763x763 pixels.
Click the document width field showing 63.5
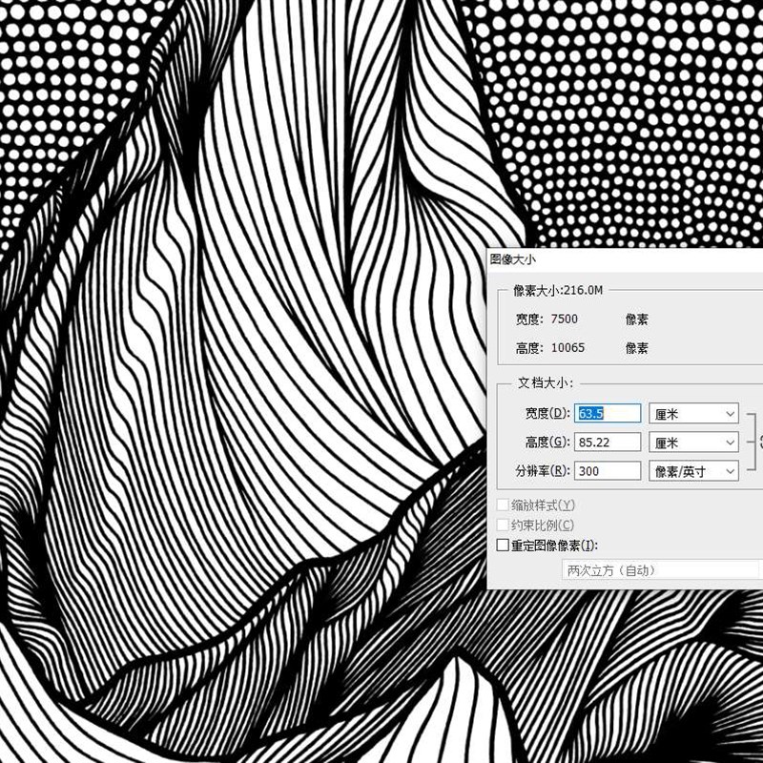pyautogui.click(x=608, y=413)
